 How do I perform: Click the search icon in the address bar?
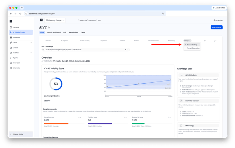click(163, 13)
